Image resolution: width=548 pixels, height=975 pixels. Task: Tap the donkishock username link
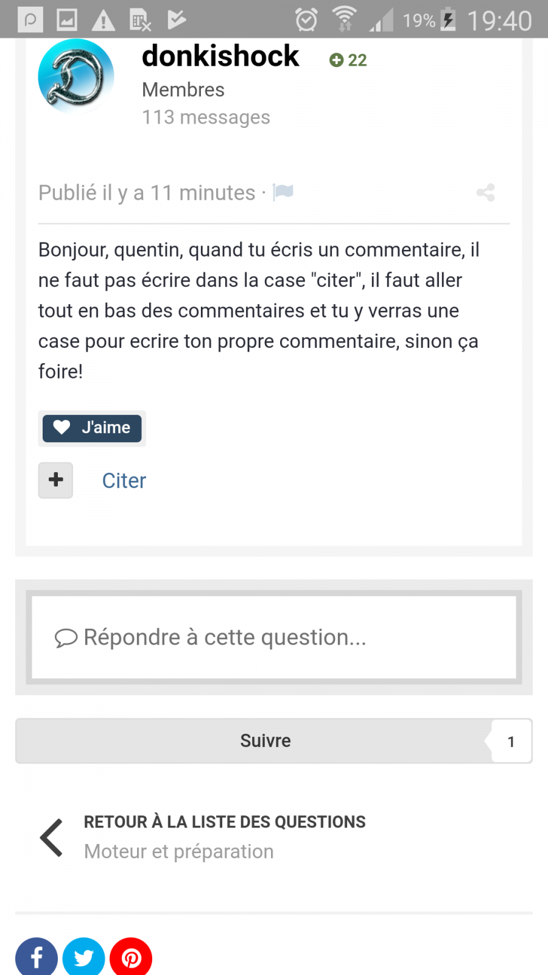coord(220,56)
